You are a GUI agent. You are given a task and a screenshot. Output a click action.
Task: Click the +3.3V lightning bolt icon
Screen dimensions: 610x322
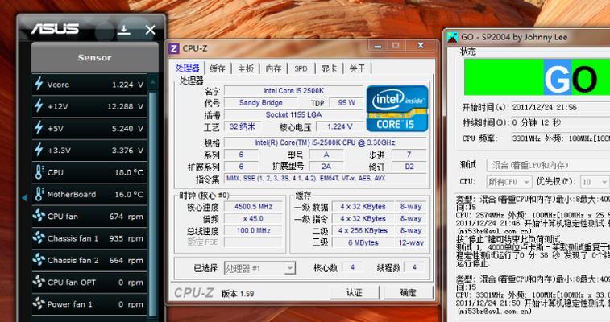(x=39, y=150)
